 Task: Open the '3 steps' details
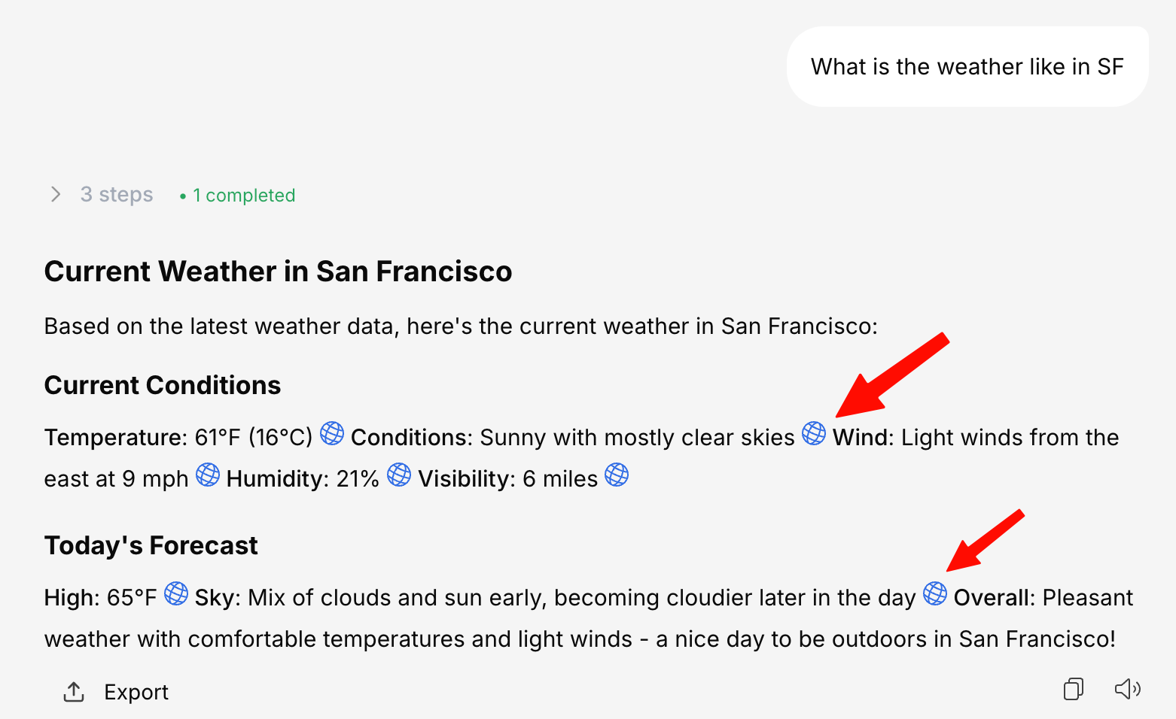point(117,195)
